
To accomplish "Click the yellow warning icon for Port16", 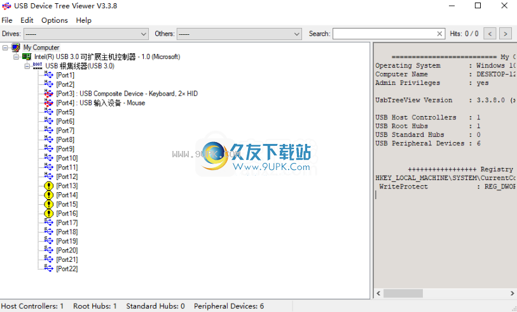I will coord(48,213).
